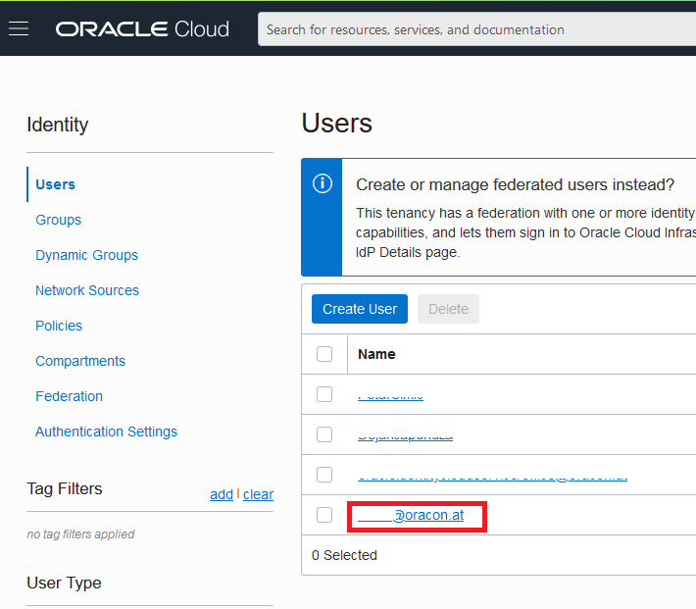The height and width of the screenshot is (609, 696).
Task: Open Groups in the Identity sidebar
Action: [x=58, y=220]
